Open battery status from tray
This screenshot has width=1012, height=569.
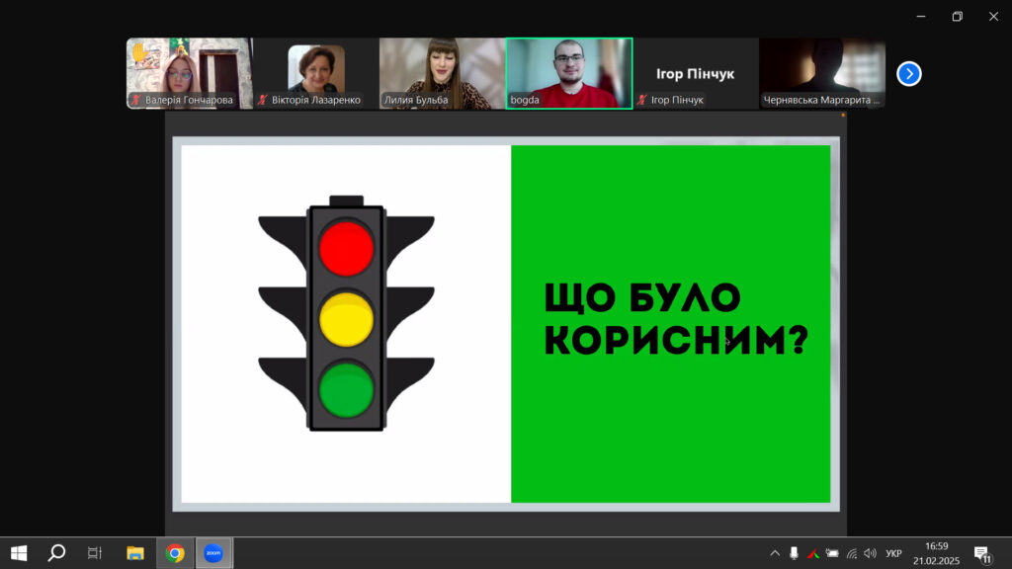[x=832, y=553]
